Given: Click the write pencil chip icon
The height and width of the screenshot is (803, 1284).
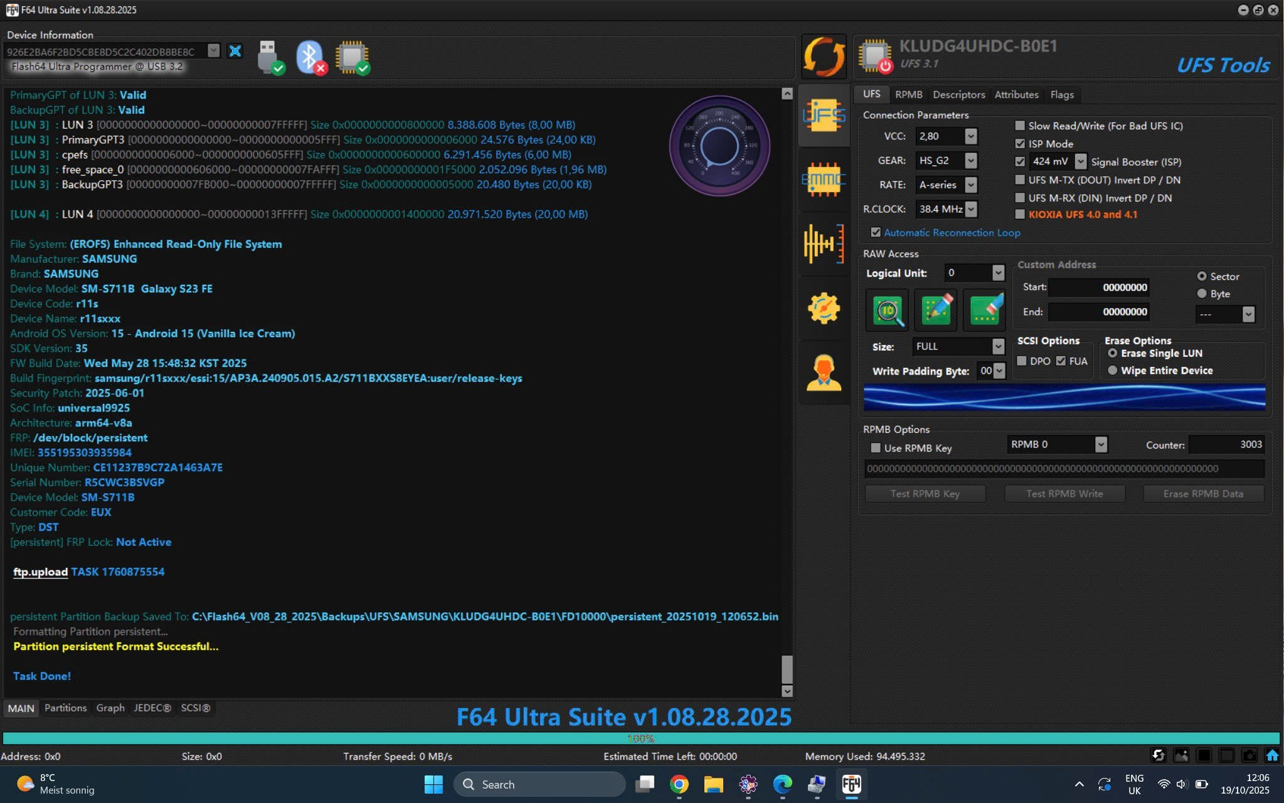Looking at the screenshot, I should pyautogui.click(x=936, y=310).
